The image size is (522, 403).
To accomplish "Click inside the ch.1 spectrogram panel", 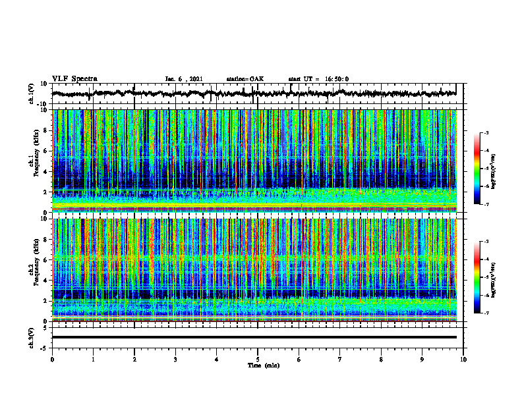I will (254, 161).
